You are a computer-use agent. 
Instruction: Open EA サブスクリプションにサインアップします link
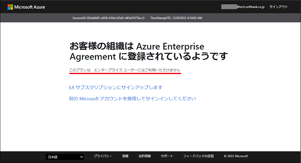tap(115, 88)
